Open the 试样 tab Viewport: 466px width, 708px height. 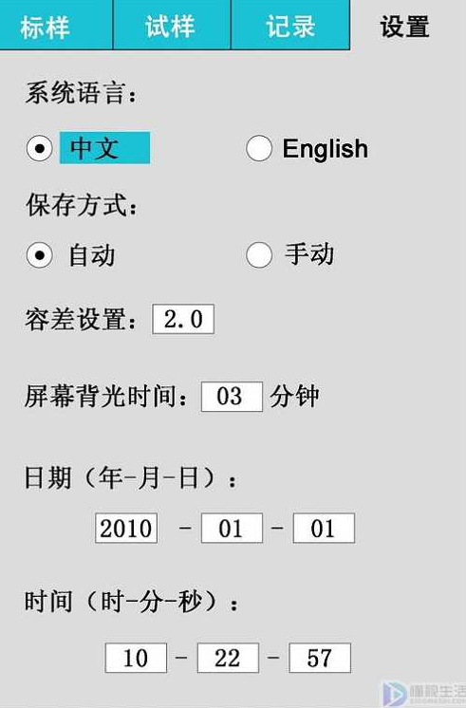point(172,25)
